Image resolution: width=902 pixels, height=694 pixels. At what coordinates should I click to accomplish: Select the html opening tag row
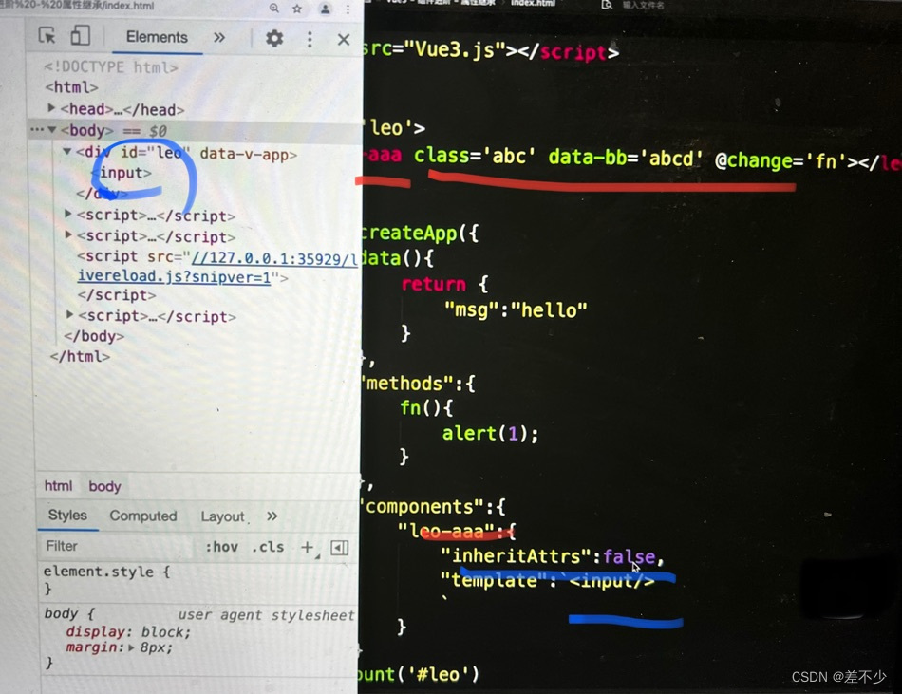[71, 87]
